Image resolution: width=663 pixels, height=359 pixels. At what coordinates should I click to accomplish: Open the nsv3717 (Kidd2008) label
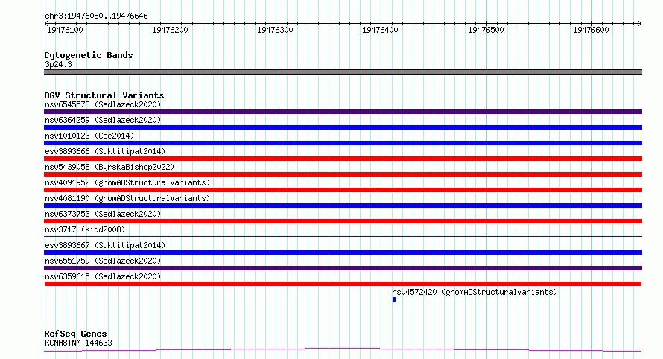pyautogui.click(x=85, y=229)
